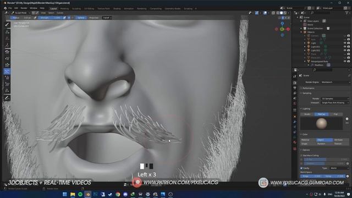The height and width of the screenshot is (198, 352).
Task: Adjust the brush Radius slider
Action: point(21,18)
